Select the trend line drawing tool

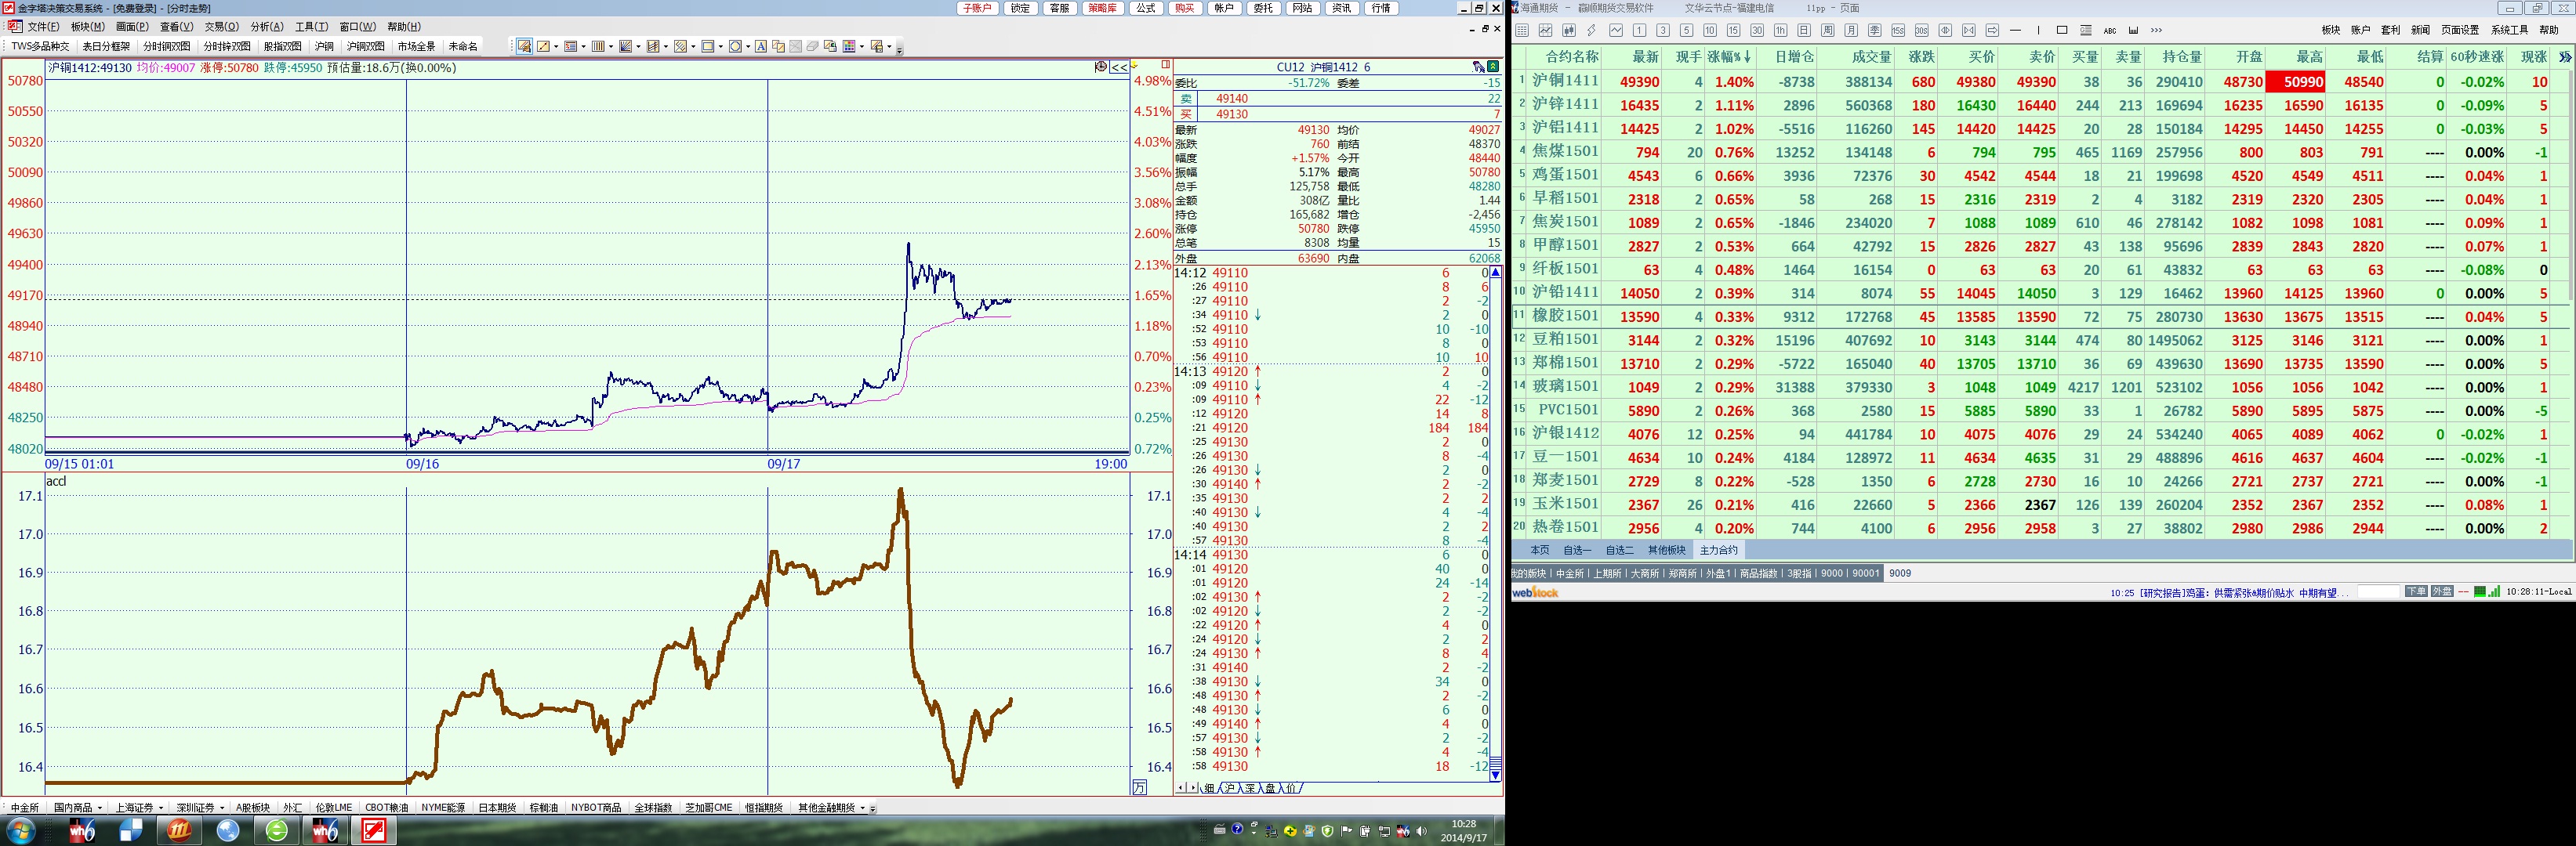(x=544, y=47)
